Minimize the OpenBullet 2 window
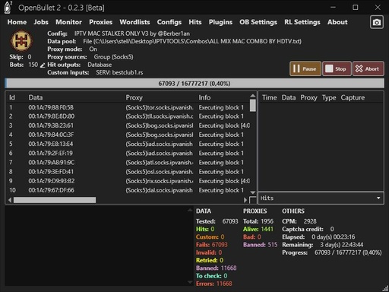Image resolution: width=389 pixels, height=292 pixels. 333,8
